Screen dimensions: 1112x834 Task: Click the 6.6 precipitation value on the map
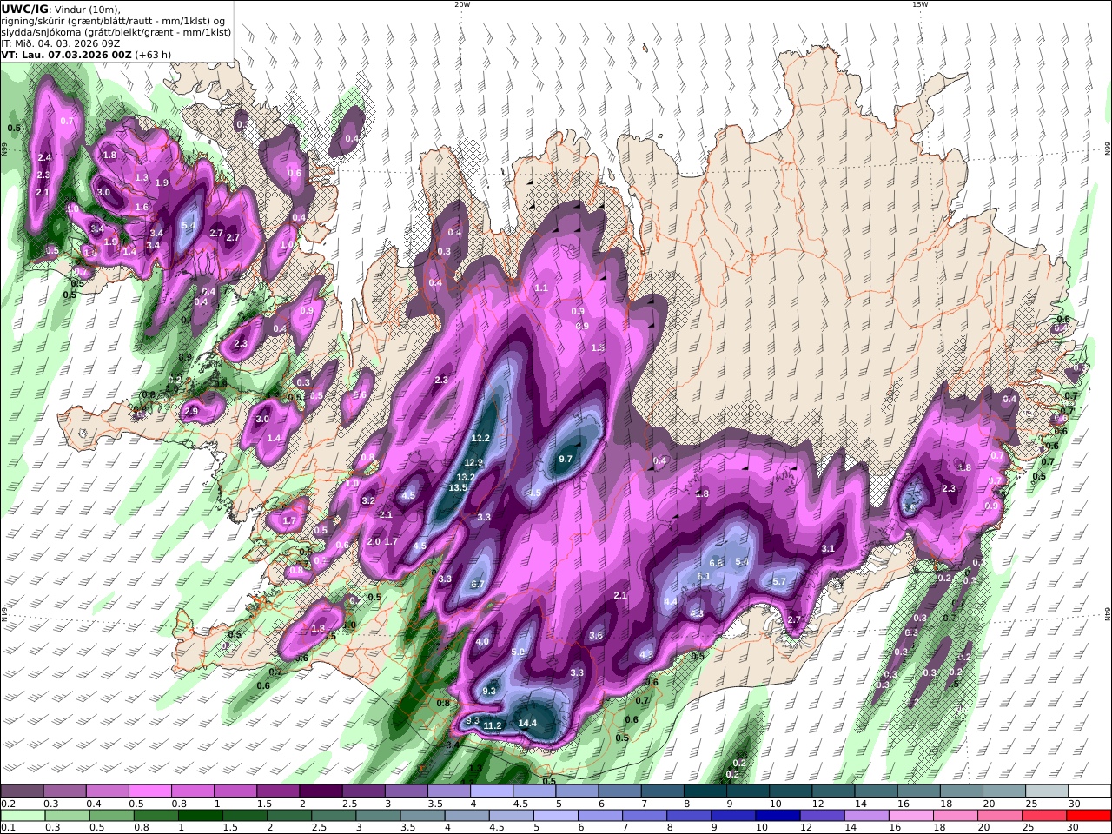click(x=717, y=563)
